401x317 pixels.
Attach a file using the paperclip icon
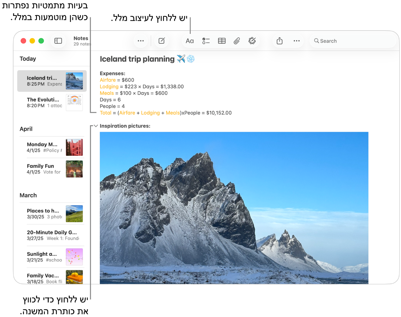237,41
